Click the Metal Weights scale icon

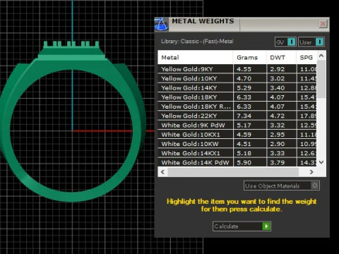[162, 24]
